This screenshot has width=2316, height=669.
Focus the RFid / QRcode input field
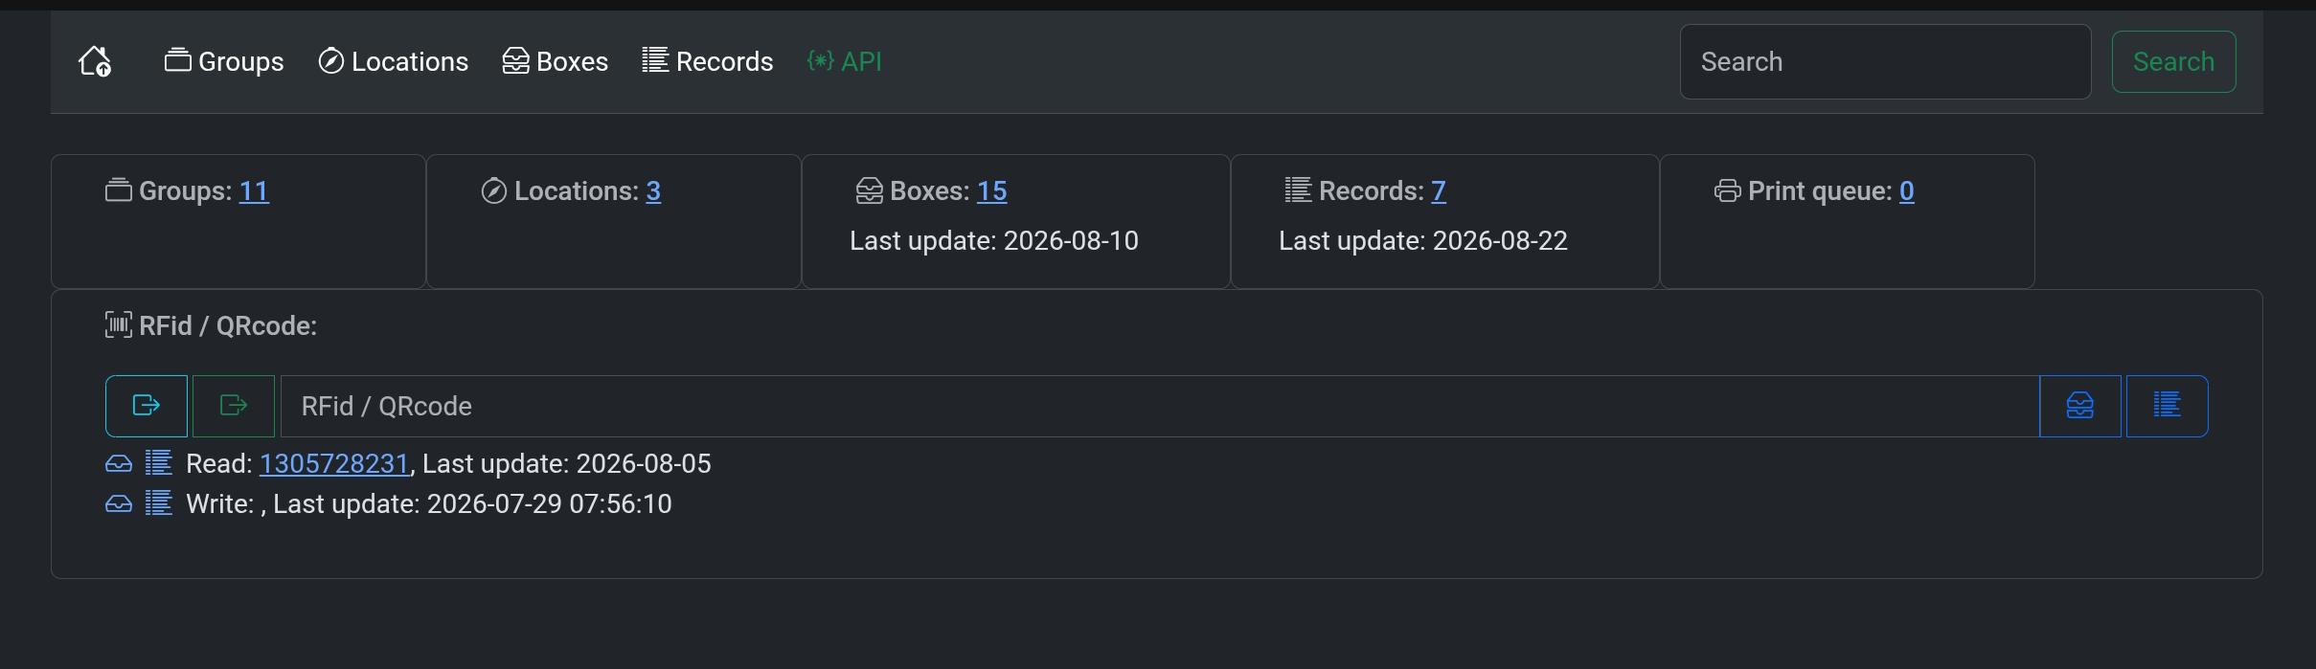point(1160,406)
